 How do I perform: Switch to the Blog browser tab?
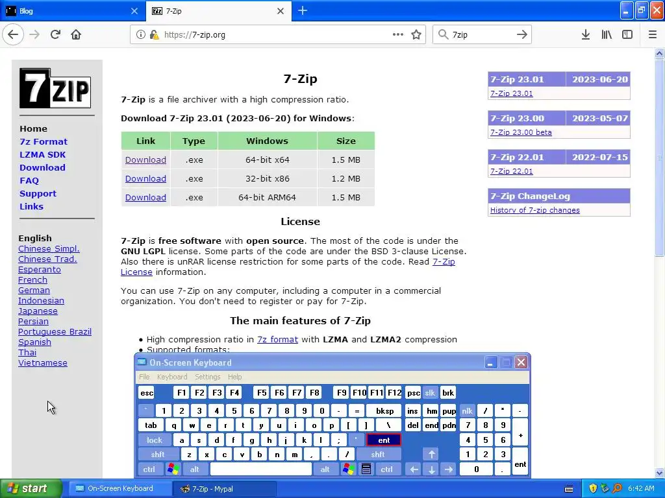tap(72, 11)
